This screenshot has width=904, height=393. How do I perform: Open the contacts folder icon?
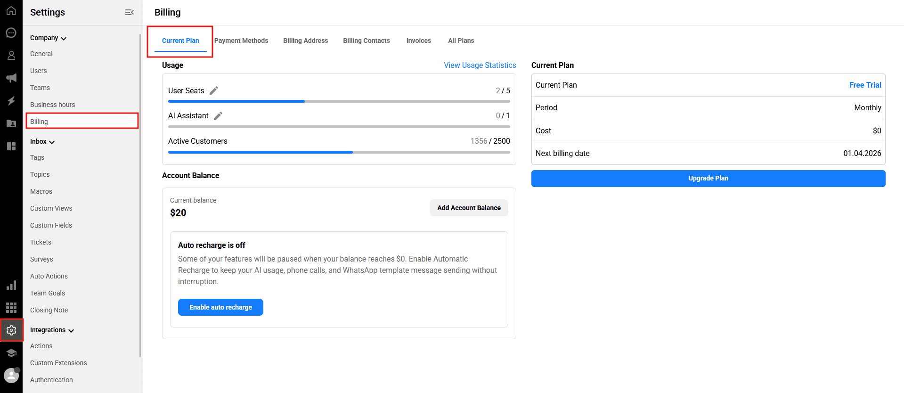click(11, 123)
